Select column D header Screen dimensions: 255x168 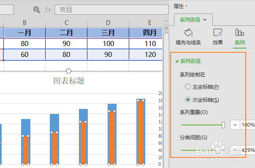coord(108,23)
